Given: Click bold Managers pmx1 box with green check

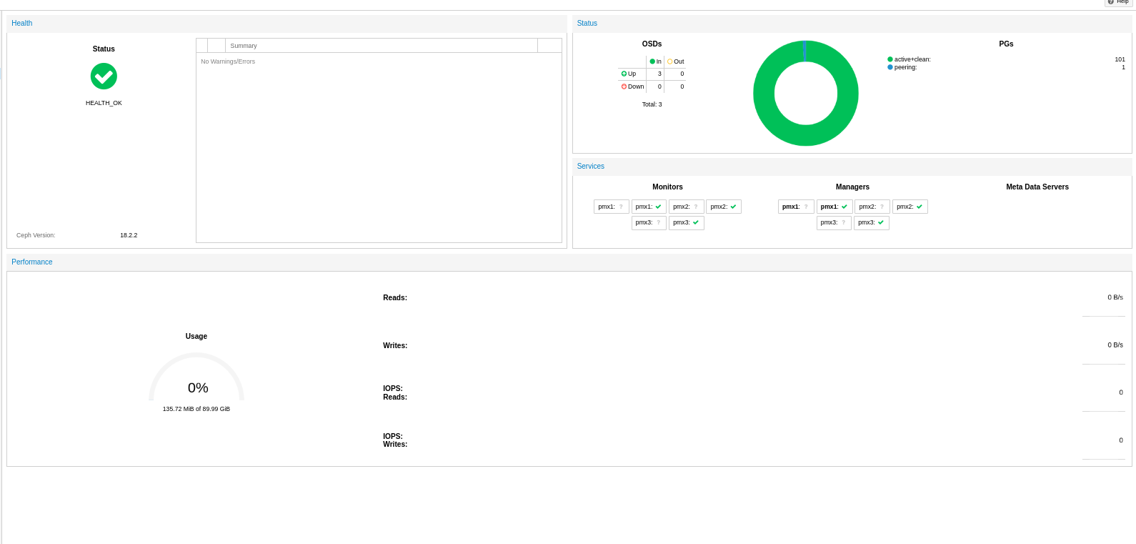Looking at the screenshot, I should point(834,207).
